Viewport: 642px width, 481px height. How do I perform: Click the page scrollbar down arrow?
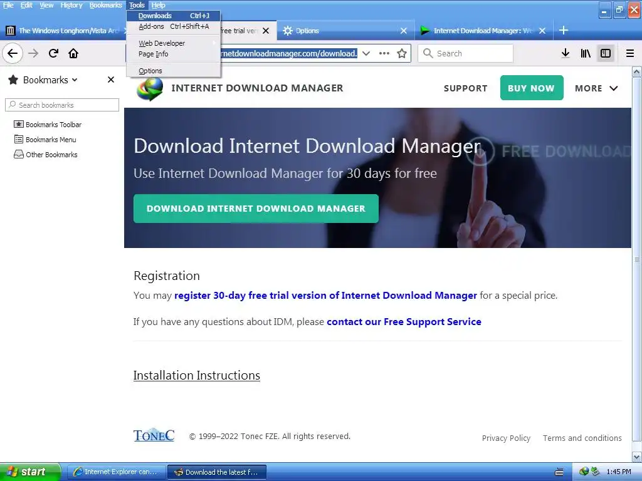pyautogui.click(x=637, y=457)
